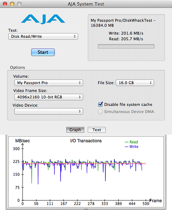Click the Write: 201.6 MB/s result
This screenshot has height=210, width=172.
(x=126, y=33)
